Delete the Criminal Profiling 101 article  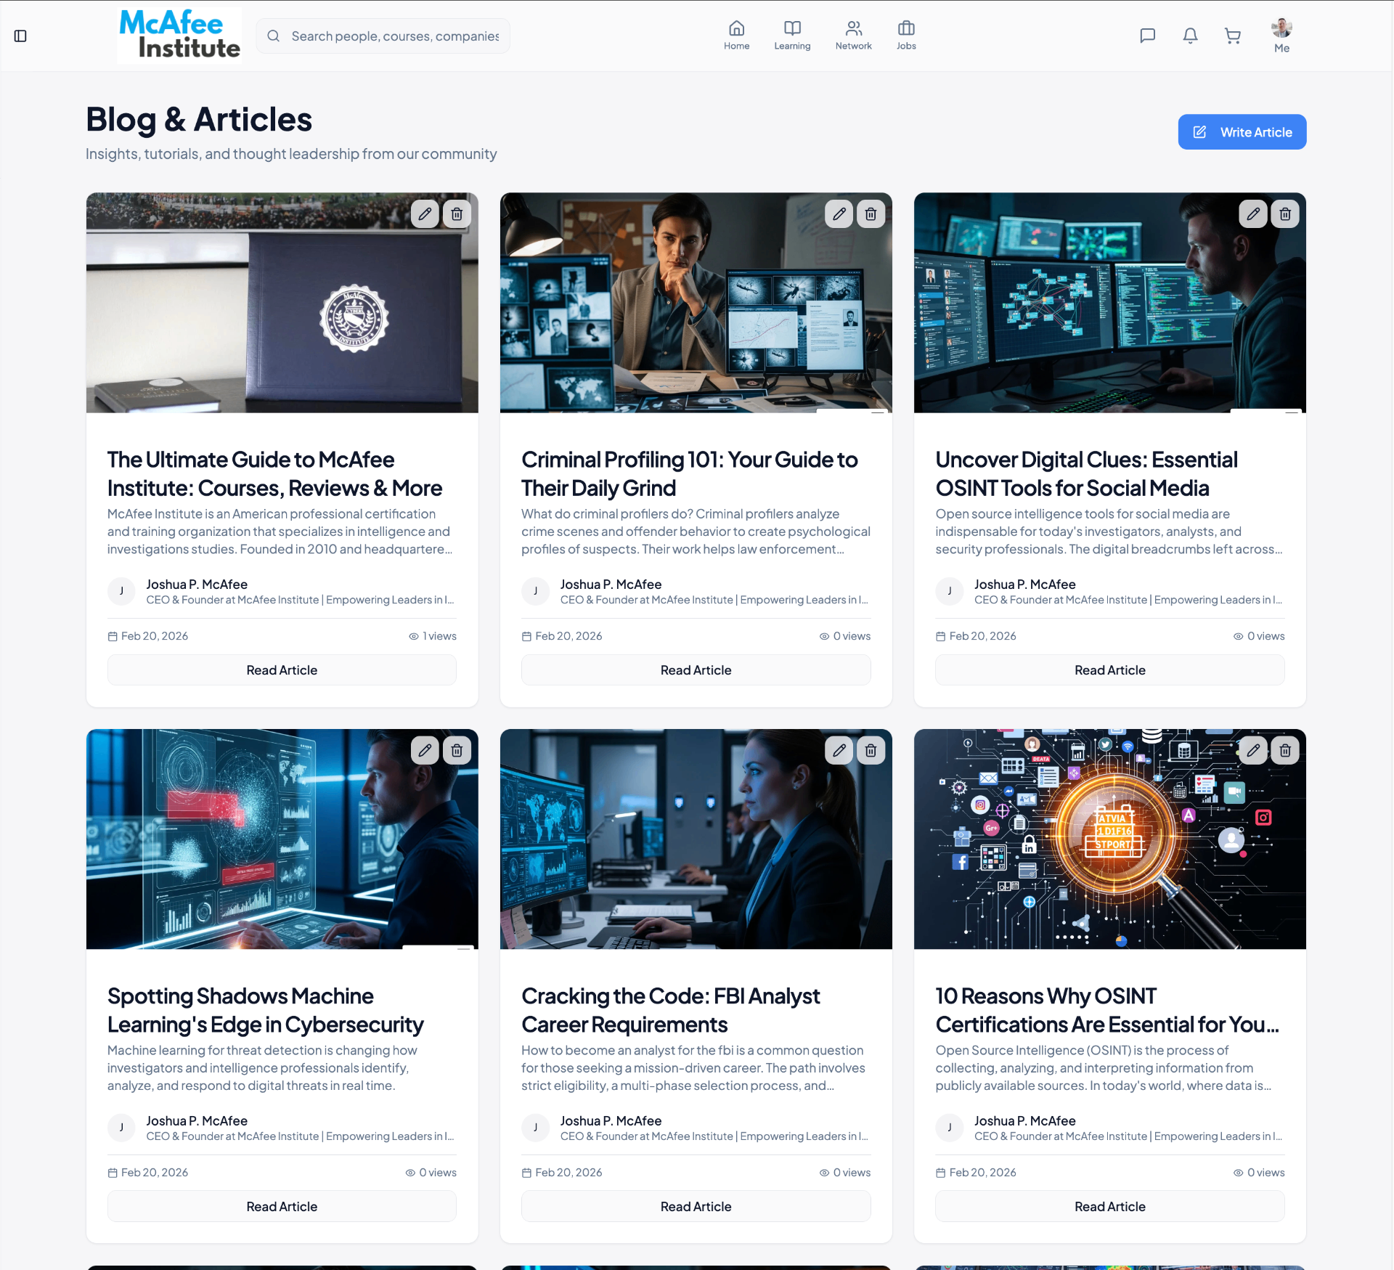(871, 214)
